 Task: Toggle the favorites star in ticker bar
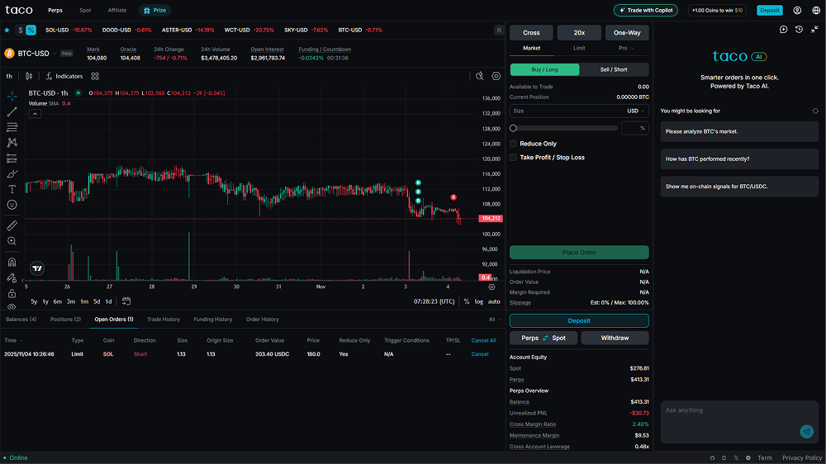tap(7, 30)
